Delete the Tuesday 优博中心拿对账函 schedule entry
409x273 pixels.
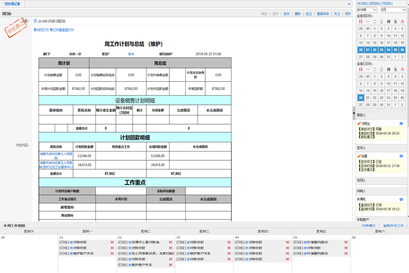[170, 243]
